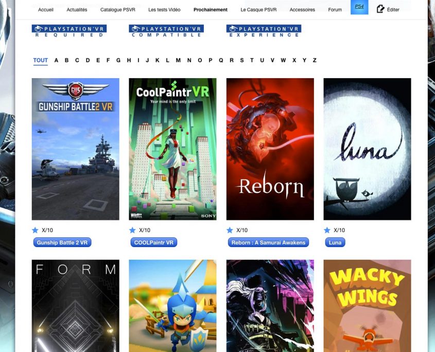Filter games by letter H

click(129, 60)
